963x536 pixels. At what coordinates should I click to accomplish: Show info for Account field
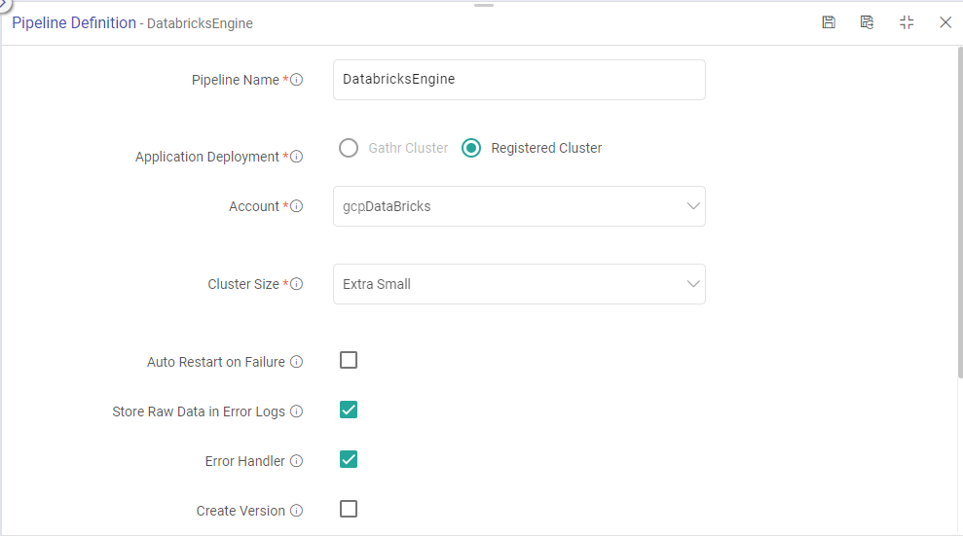tap(297, 206)
